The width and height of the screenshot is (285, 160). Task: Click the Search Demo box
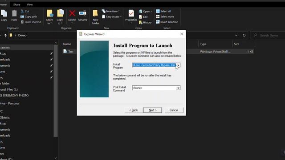click(268, 36)
